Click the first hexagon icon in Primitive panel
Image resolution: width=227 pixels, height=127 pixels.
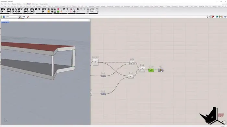coord(25,9)
